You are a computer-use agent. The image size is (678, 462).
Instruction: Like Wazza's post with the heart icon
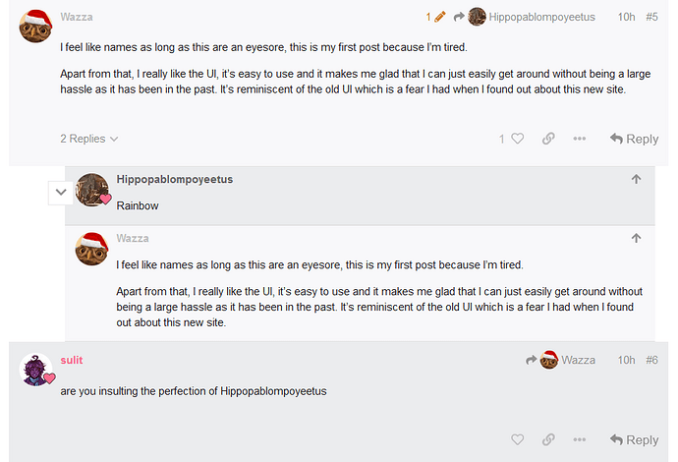point(517,140)
